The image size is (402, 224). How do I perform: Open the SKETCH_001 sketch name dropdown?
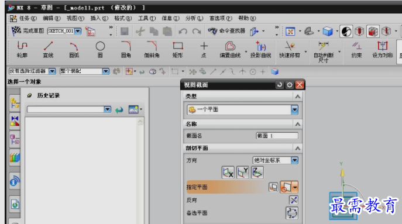coord(78,31)
